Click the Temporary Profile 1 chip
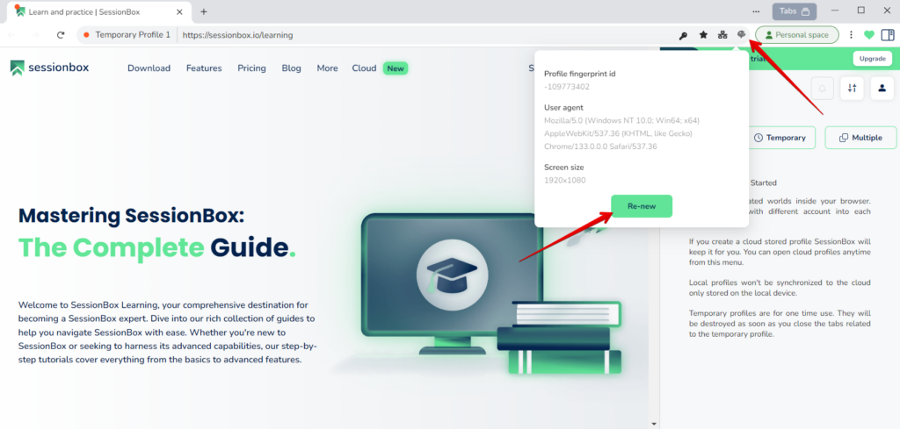This screenshot has width=900, height=429. click(127, 35)
